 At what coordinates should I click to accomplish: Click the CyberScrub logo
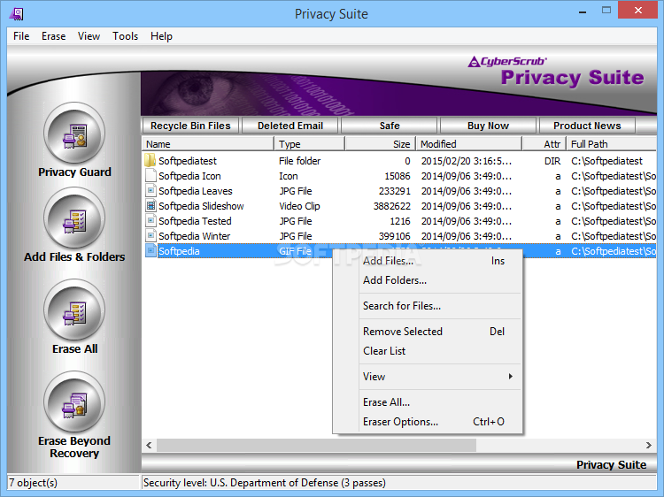507,62
